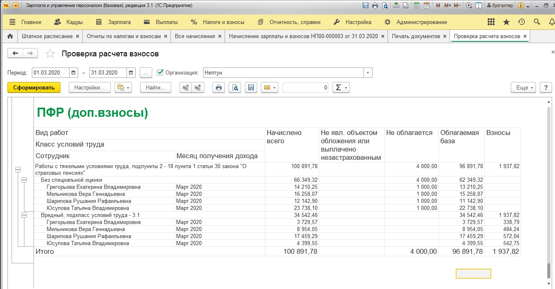Open the Главное menu section
Screen dimensions: 555x289
25,22
